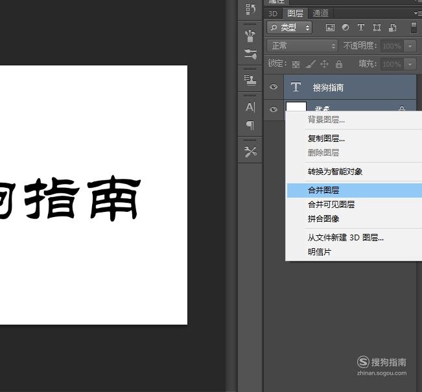Screen dimensions: 422x392
Task: Filter layers by shape layer icon
Action: point(377,27)
